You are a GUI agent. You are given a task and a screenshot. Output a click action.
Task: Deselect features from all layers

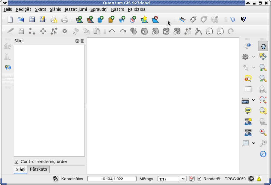coord(248,78)
